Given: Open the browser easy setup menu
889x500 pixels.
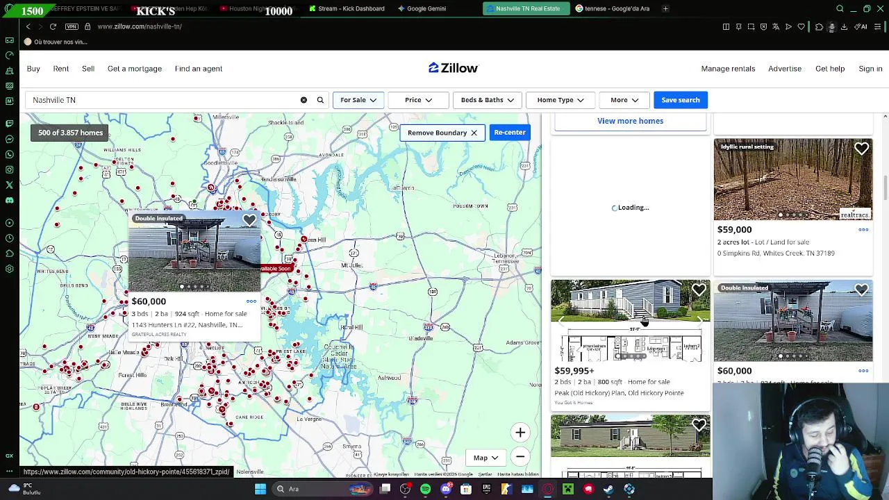Looking at the screenshot, I should point(878,26).
